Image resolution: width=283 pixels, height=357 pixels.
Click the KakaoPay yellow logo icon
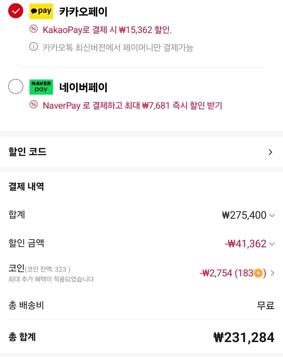coord(41,11)
